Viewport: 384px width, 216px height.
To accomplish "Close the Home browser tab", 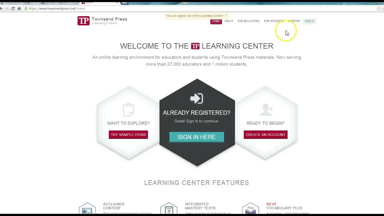I will point(117,2).
